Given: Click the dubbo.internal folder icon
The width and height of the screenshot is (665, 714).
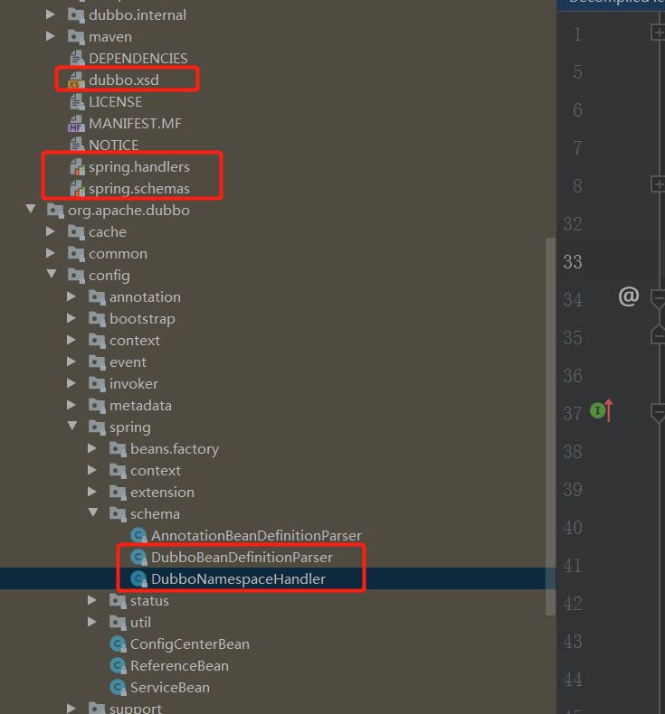Looking at the screenshot, I should 76,15.
